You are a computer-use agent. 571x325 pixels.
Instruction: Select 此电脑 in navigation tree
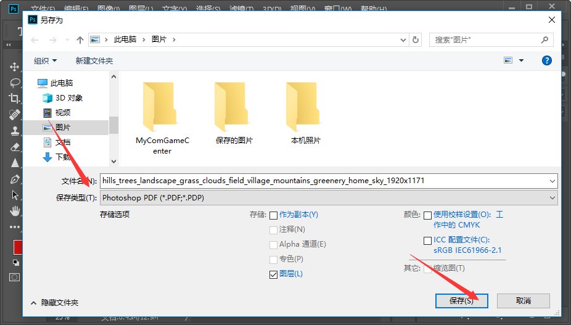coord(55,83)
